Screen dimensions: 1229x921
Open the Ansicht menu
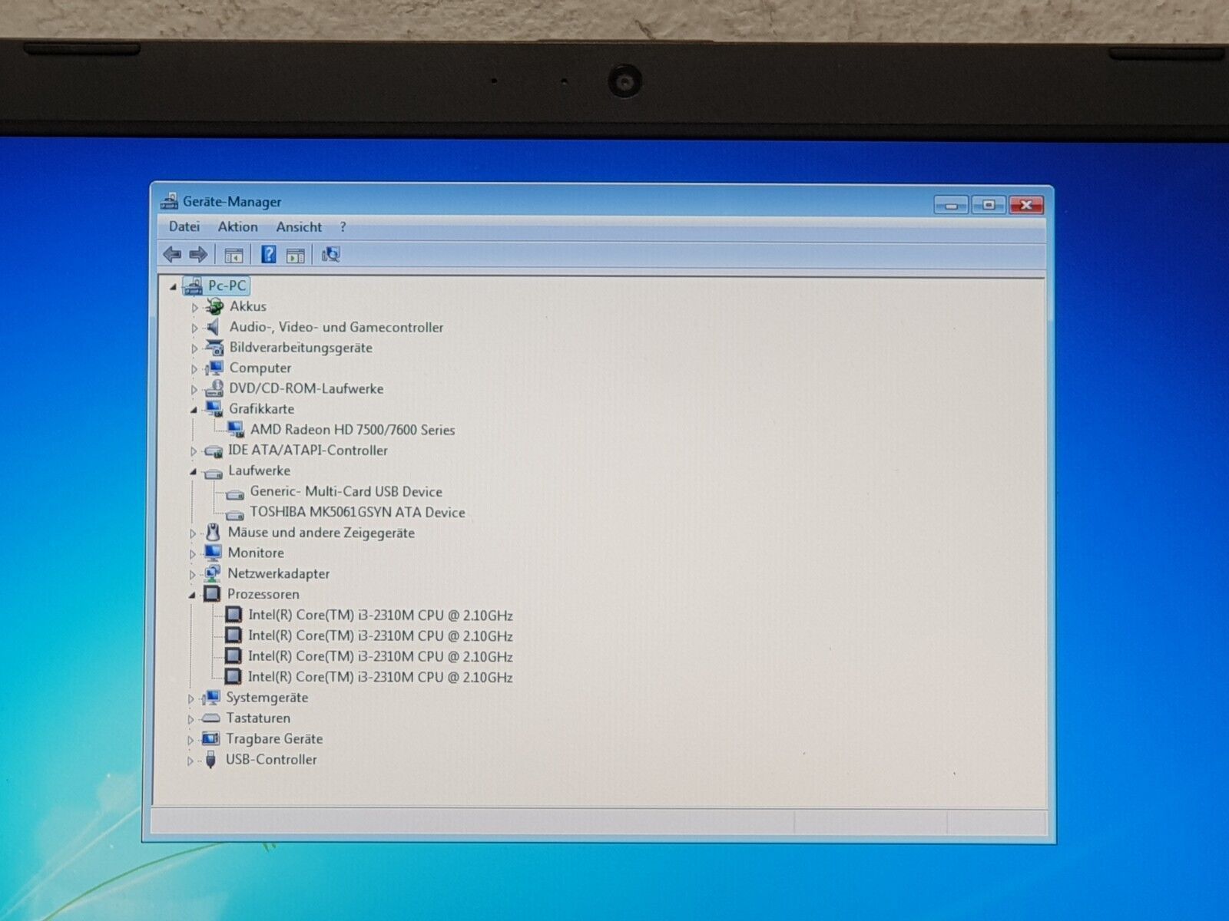coord(299,227)
